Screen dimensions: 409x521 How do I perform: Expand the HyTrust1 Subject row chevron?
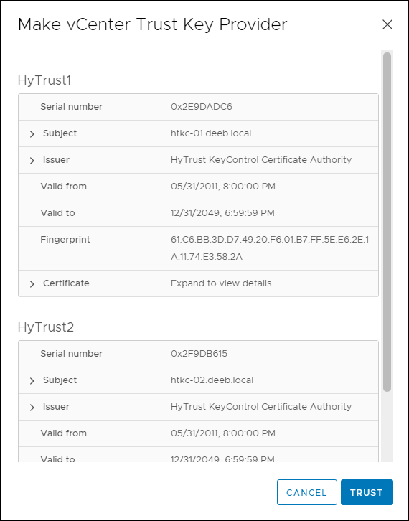pos(32,134)
